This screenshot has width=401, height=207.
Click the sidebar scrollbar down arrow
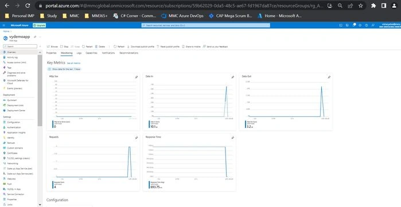(40, 205)
